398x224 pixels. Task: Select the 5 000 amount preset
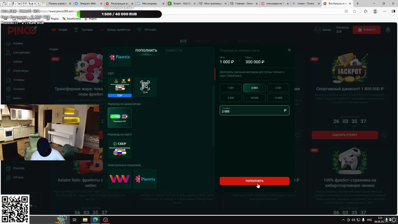231,98
